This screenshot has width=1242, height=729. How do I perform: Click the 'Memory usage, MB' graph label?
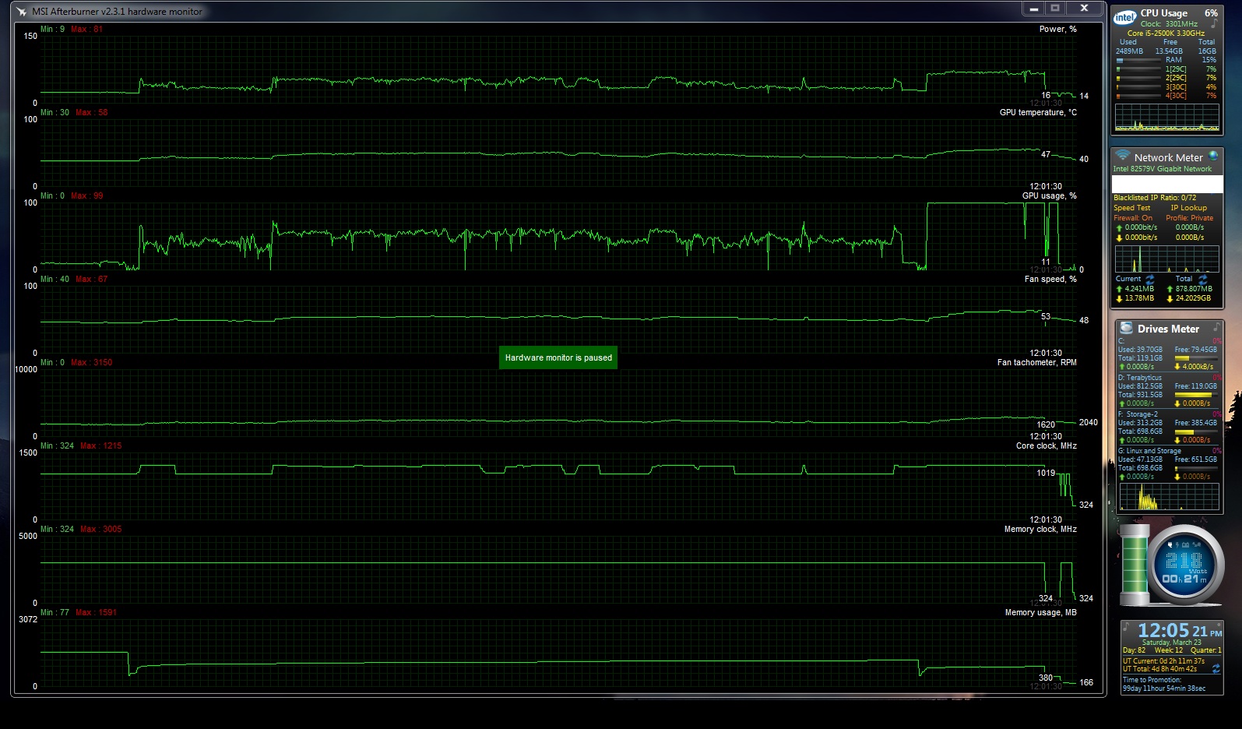point(1040,612)
